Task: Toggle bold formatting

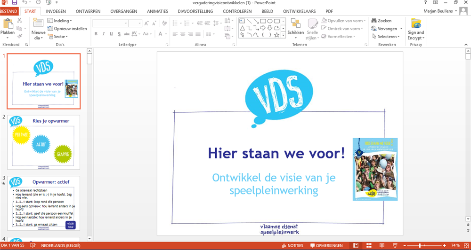Action: coord(96,34)
